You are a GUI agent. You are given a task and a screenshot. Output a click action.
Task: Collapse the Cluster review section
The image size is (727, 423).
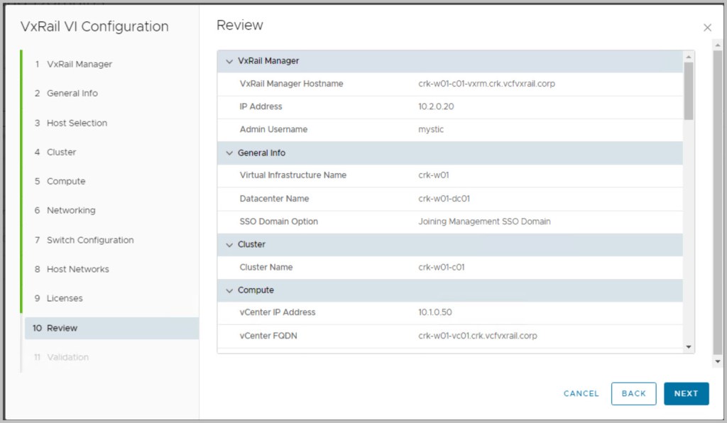coord(229,245)
